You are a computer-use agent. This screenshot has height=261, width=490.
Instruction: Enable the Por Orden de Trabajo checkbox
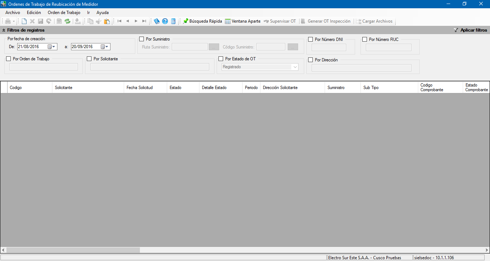pos(9,59)
